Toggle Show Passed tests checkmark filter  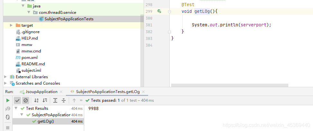click(18, 100)
